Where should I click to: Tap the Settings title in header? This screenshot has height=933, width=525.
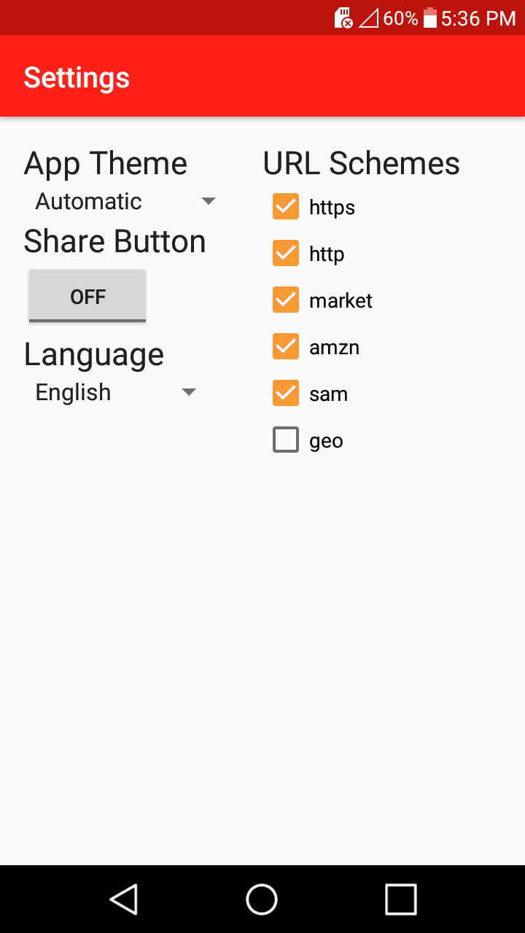[77, 77]
